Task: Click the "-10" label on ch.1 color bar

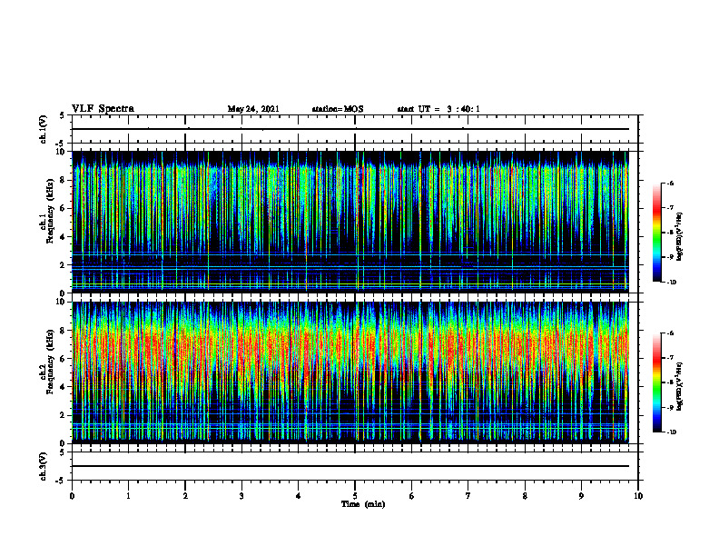Action: pyautogui.click(x=671, y=283)
